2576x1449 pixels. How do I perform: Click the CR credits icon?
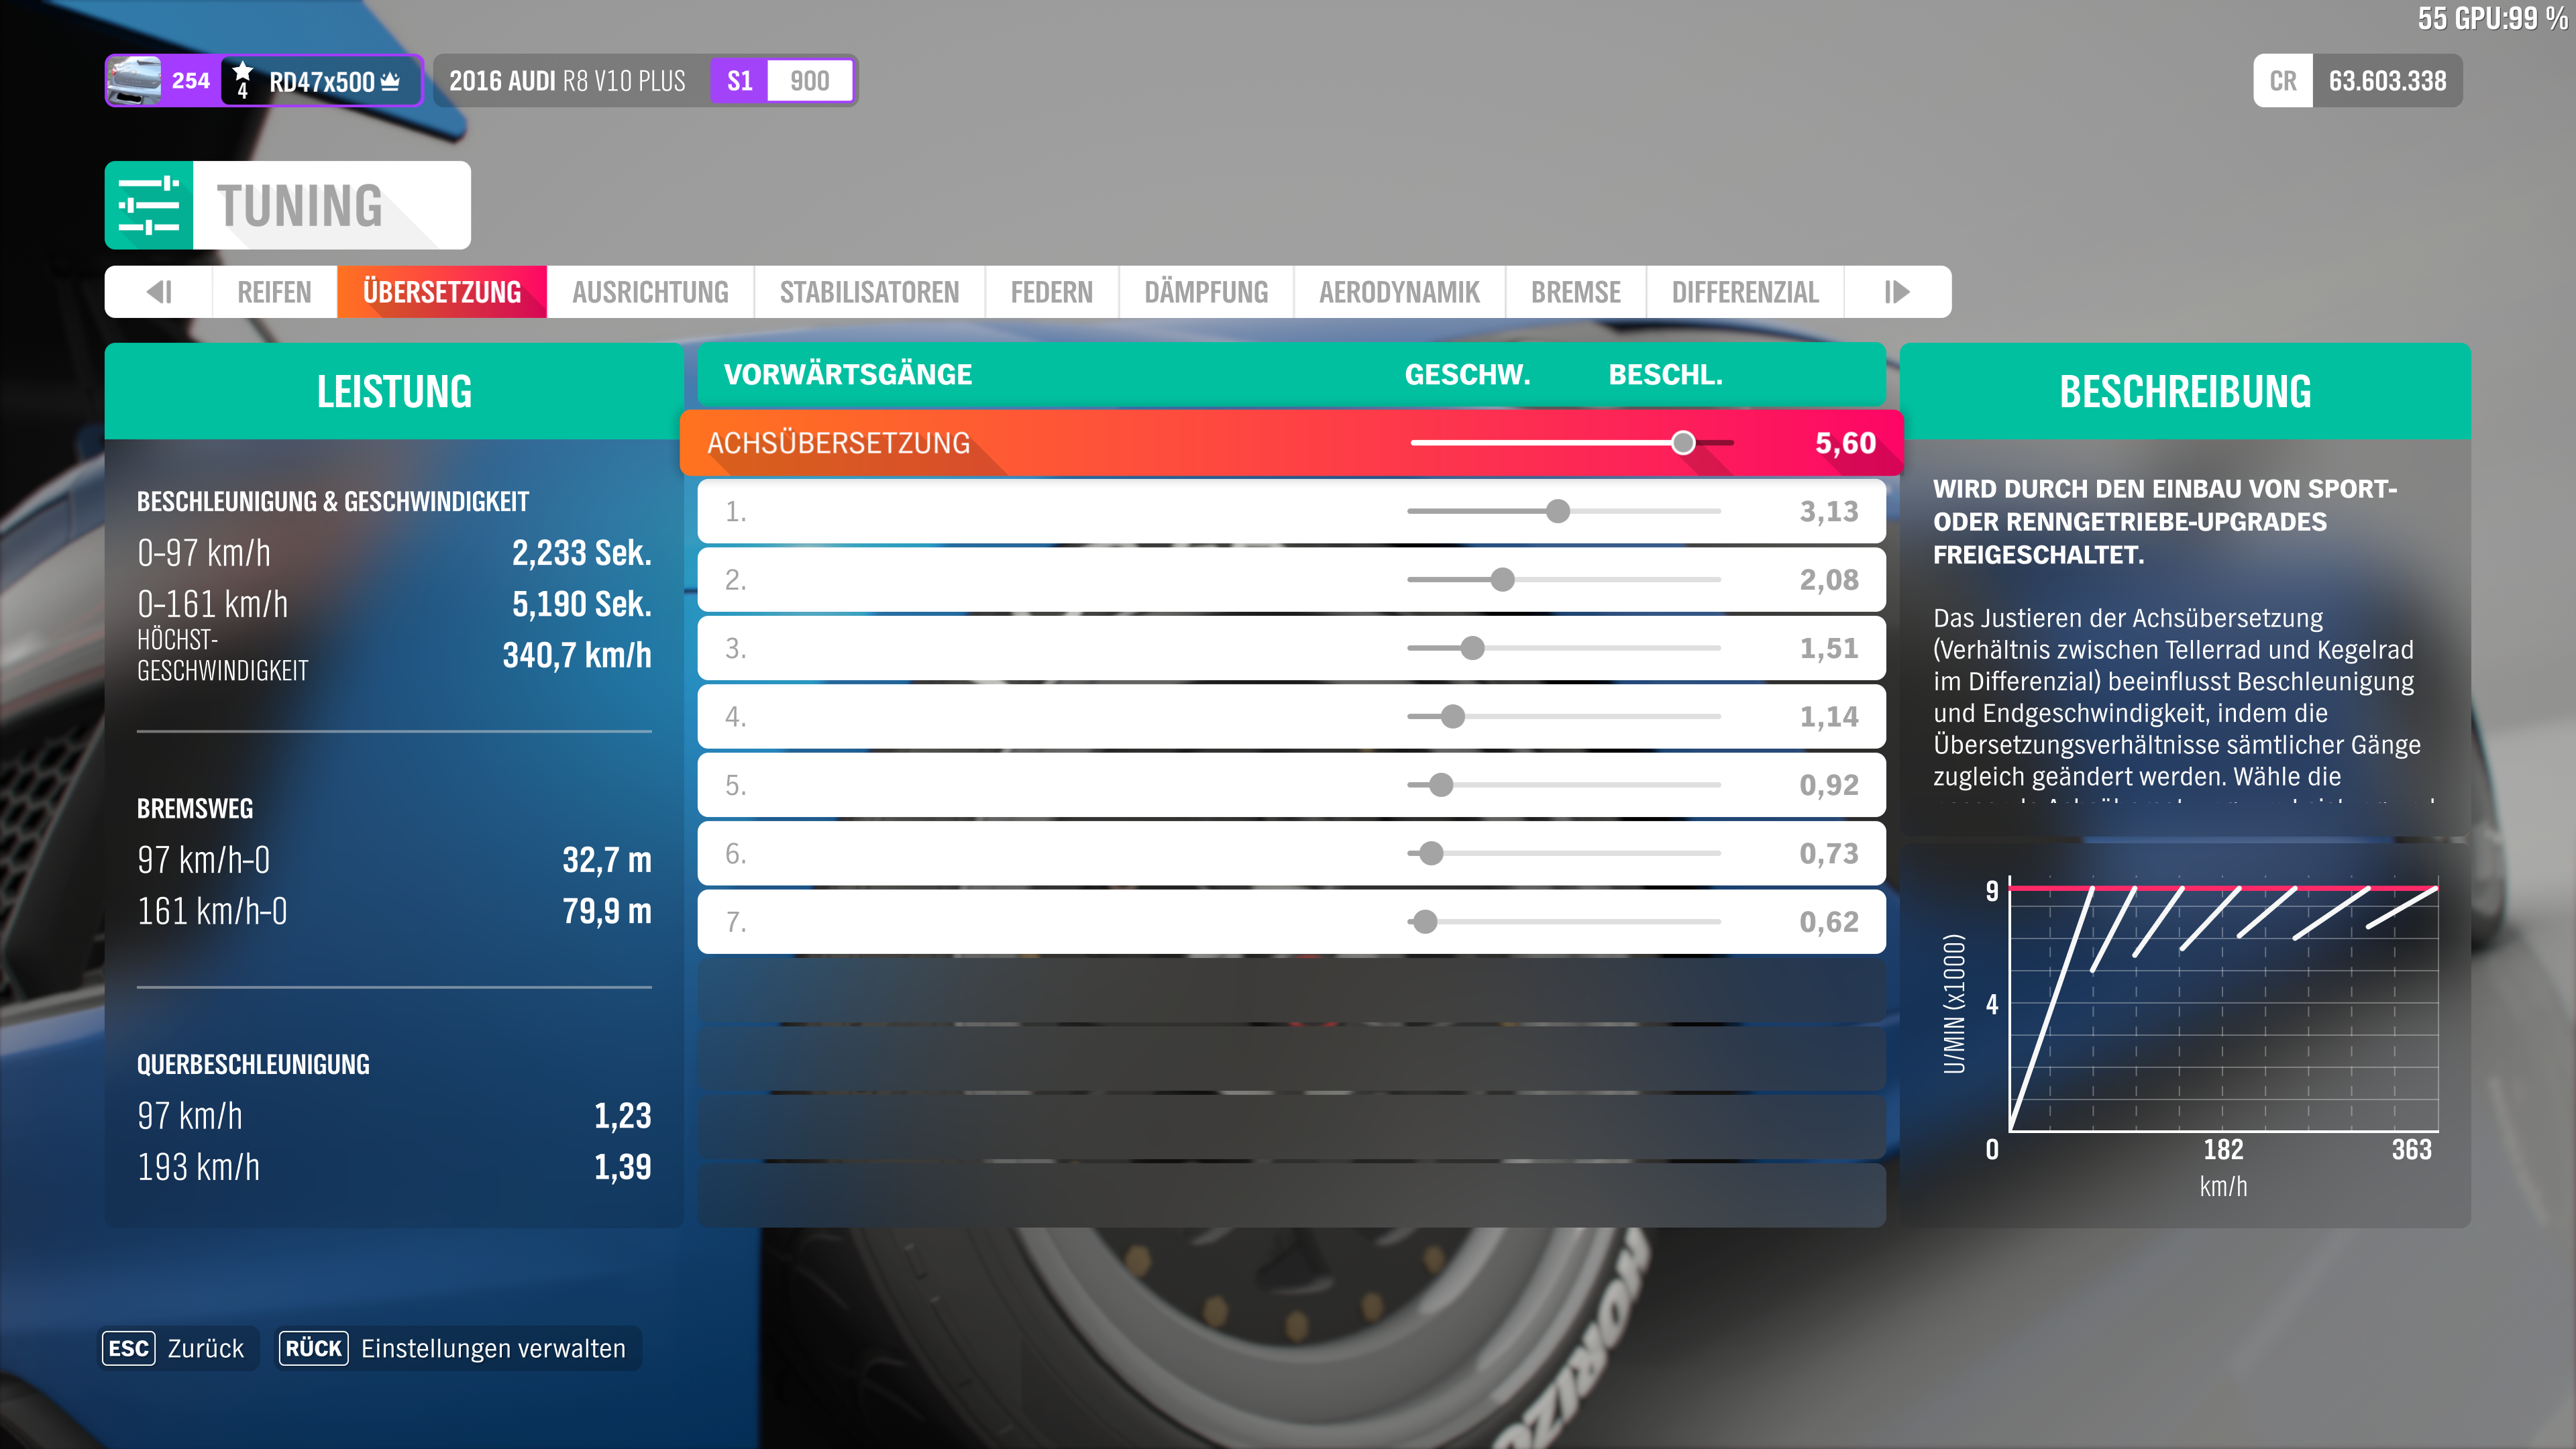(x=2283, y=80)
